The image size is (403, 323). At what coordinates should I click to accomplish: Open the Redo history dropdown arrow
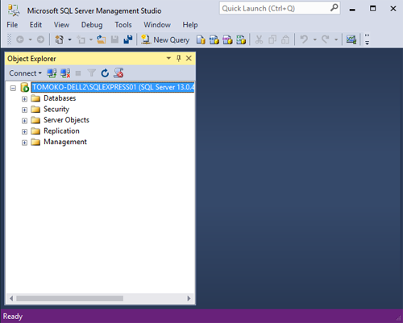point(336,39)
